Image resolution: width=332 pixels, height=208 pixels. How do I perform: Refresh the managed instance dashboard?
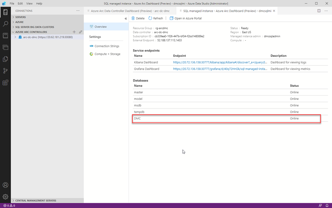[156, 18]
